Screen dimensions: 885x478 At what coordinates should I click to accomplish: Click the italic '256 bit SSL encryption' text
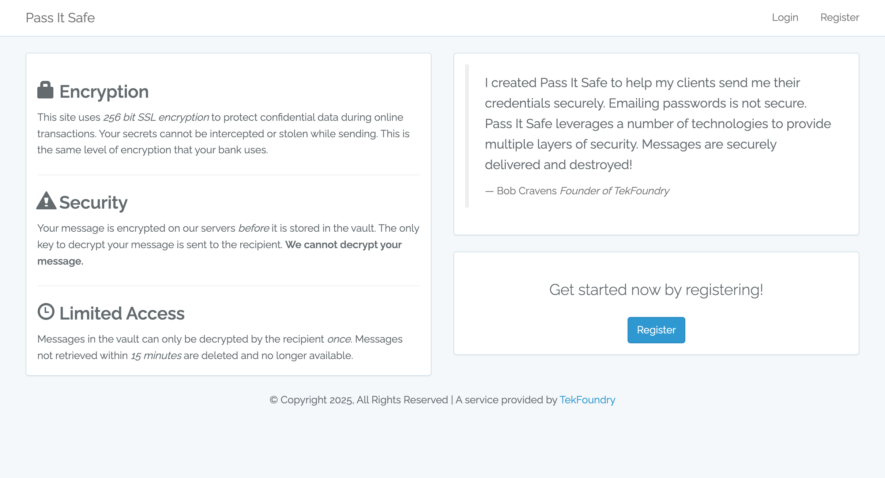156,117
